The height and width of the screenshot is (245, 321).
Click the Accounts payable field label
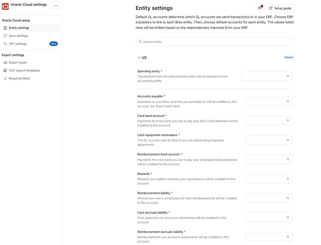pyautogui.click(x=150, y=96)
